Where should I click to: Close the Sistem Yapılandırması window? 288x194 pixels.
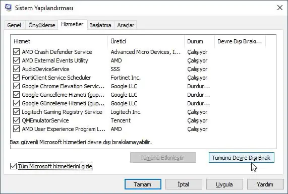[280, 8]
